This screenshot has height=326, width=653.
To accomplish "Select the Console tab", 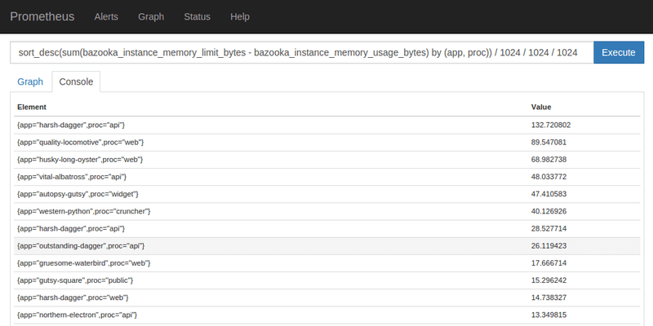I will [x=76, y=81].
